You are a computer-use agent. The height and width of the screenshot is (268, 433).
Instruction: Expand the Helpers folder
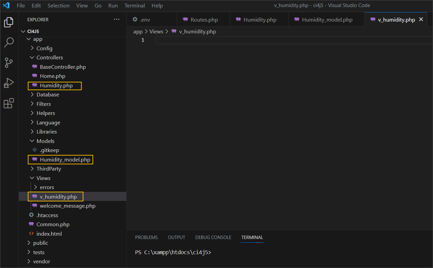pyautogui.click(x=32, y=113)
